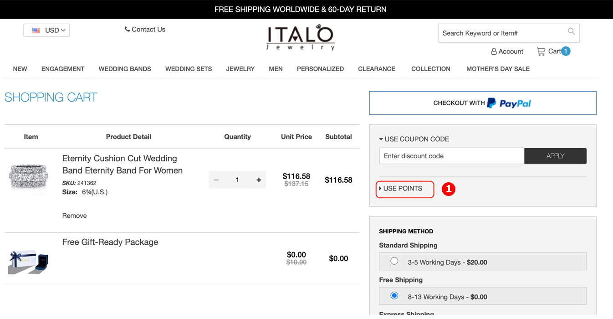The width and height of the screenshot is (613, 319).
Task: Decrease quantity with minus button
Action: tap(216, 180)
